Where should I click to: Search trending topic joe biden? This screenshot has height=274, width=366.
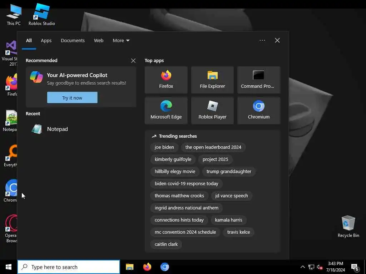click(164, 147)
